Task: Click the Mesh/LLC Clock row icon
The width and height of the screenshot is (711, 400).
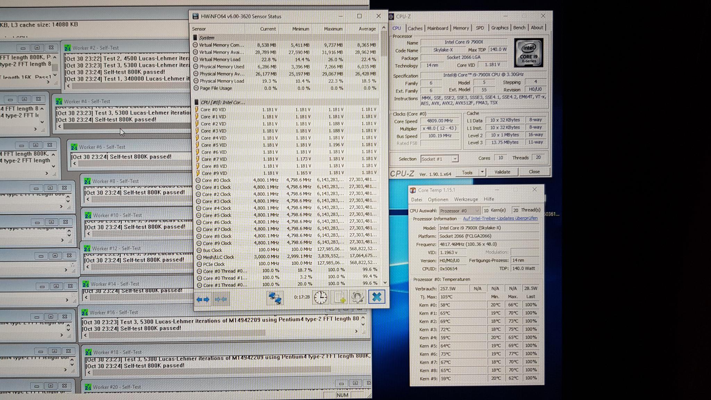Action: (x=199, y=257)
